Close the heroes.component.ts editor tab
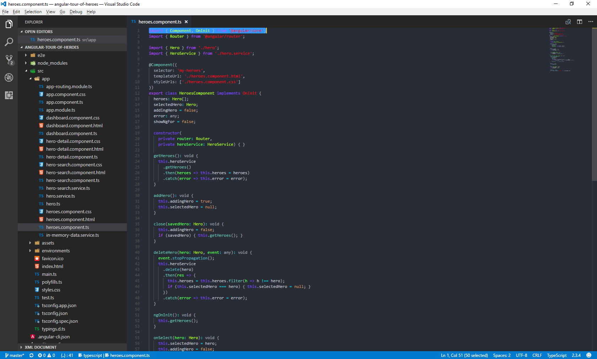The height and width of the screenshot is (359, 597). pyautogui.click(x=186, y=22)
